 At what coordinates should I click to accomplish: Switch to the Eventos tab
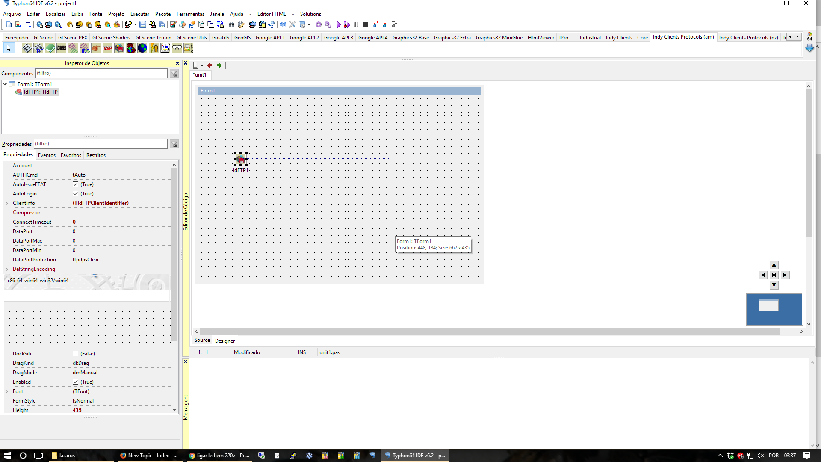47,155
